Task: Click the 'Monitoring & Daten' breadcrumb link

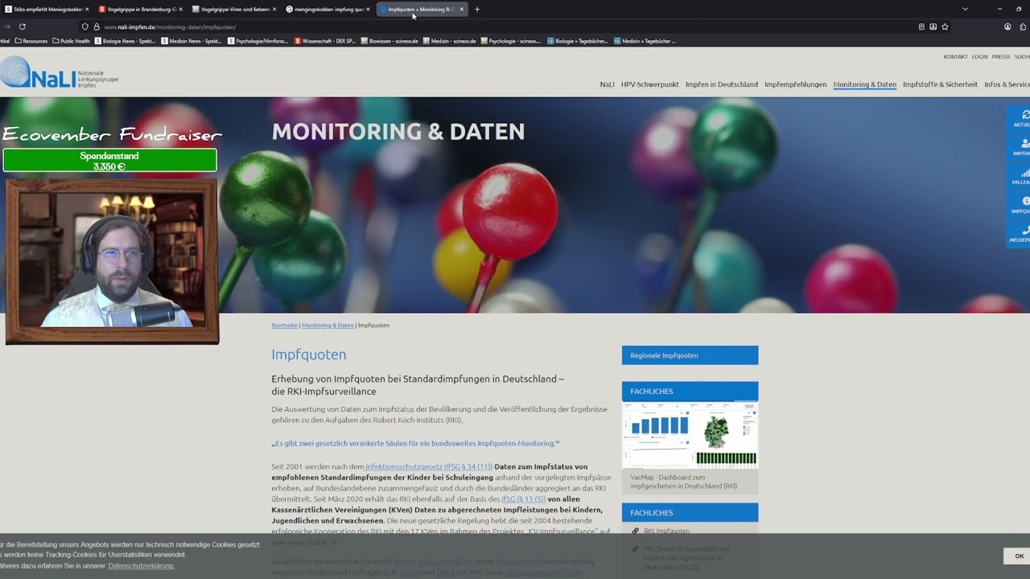Action: tap(328, 326)
